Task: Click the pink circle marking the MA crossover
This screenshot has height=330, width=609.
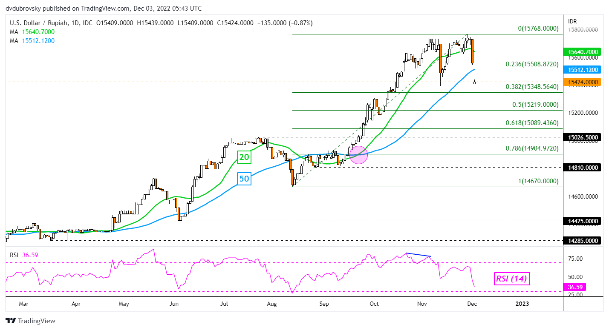Action: (358, 155)
